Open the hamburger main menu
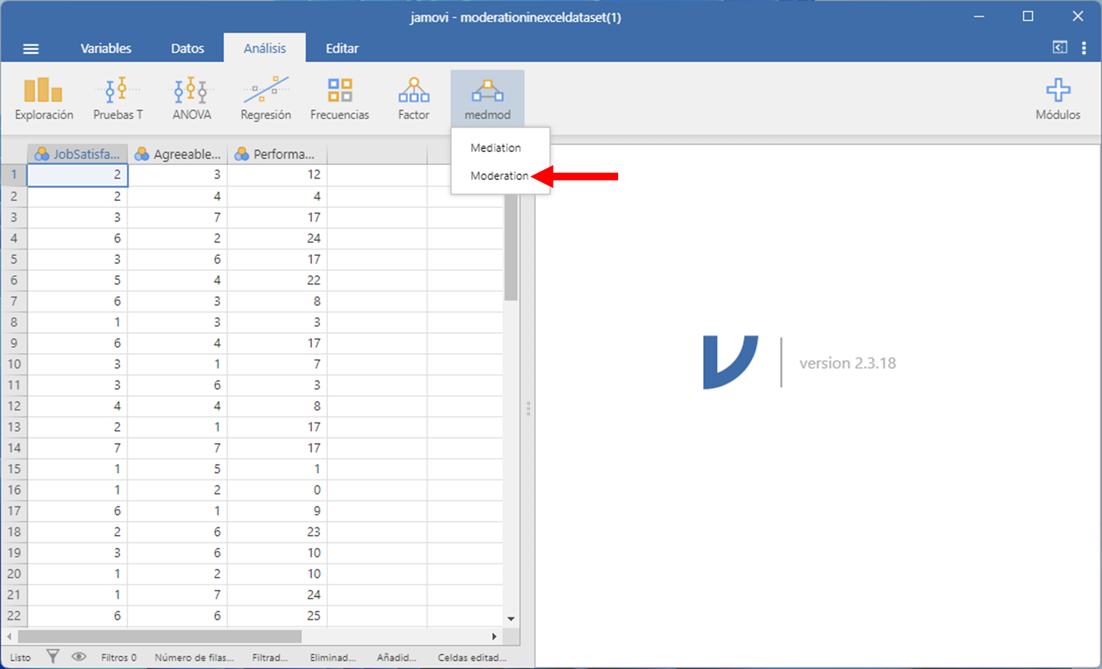This screenshot has height=669, width=1102. point(31,49)
